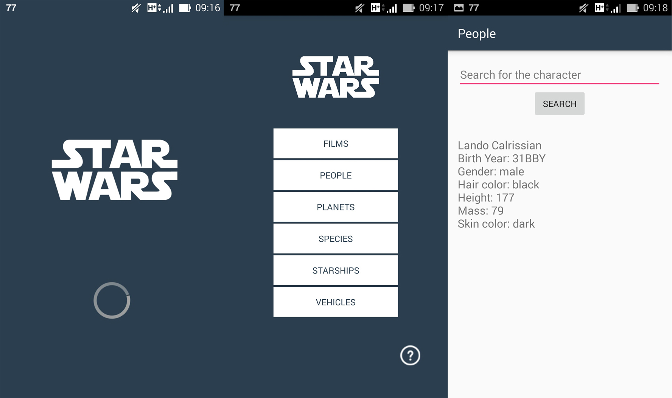The image size is (672, 398).
Task: Tap battery icon beside 09:17
Action: pos(409,8)
